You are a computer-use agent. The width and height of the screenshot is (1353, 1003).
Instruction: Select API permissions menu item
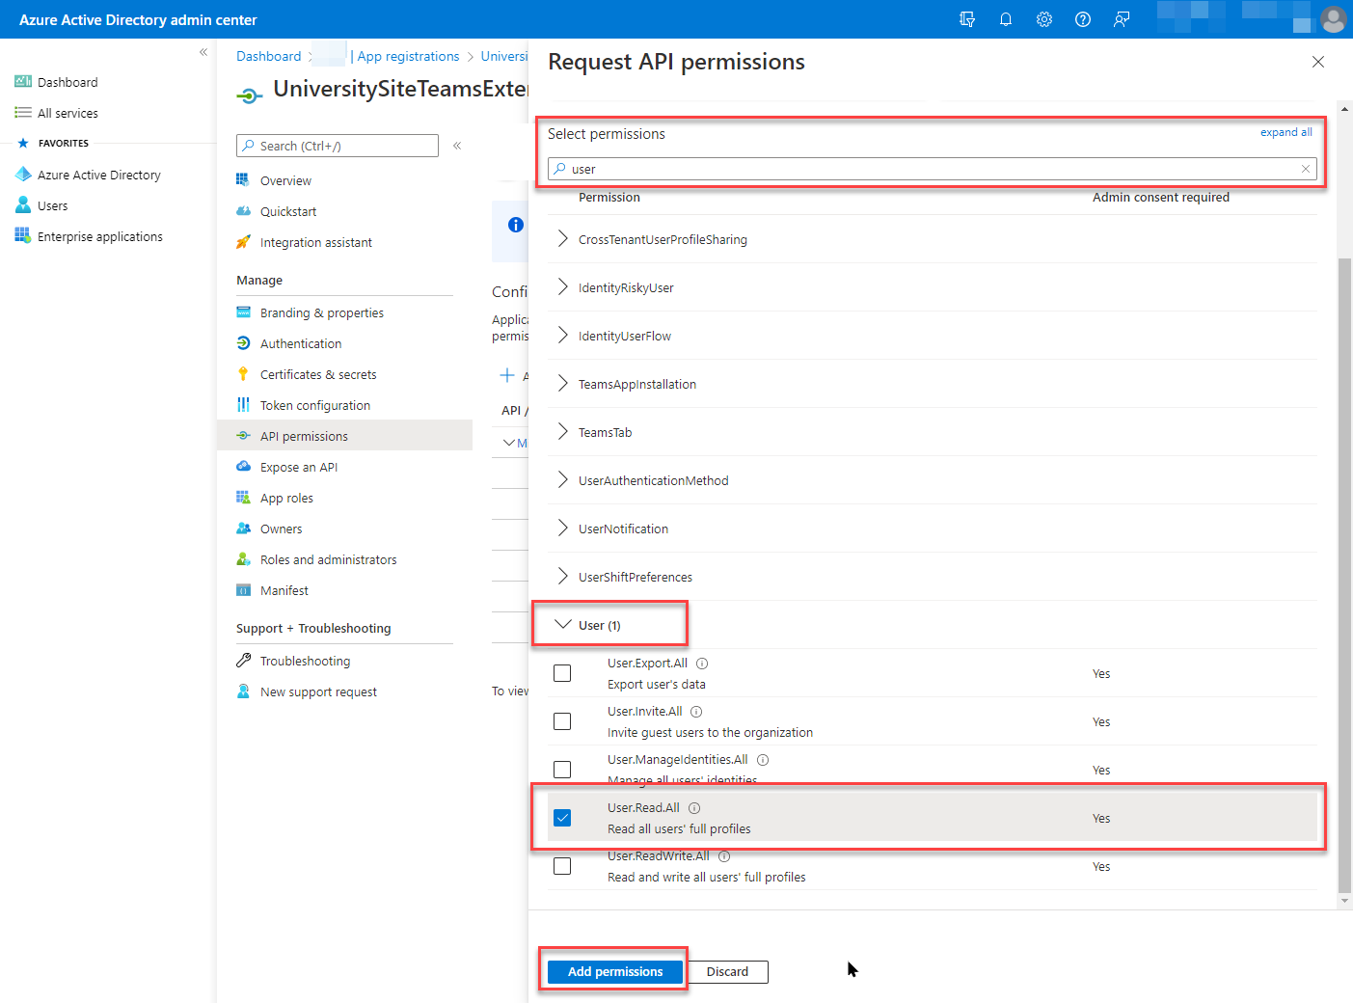344,436
